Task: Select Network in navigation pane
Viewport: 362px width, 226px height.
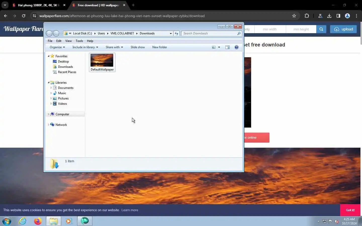Action: 61,125
